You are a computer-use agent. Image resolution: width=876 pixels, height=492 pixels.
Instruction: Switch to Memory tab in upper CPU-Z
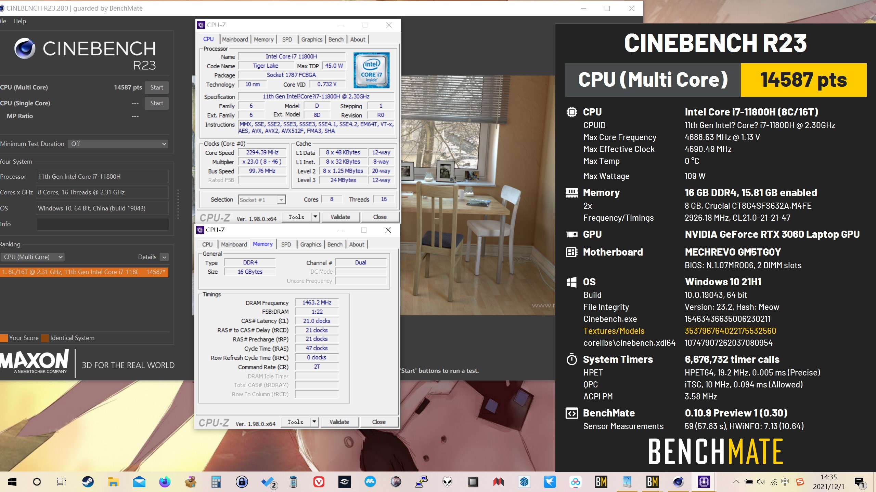(263, 39)
